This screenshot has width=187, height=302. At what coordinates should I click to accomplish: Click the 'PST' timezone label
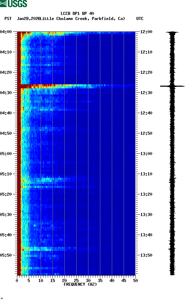tap(8, 19)
